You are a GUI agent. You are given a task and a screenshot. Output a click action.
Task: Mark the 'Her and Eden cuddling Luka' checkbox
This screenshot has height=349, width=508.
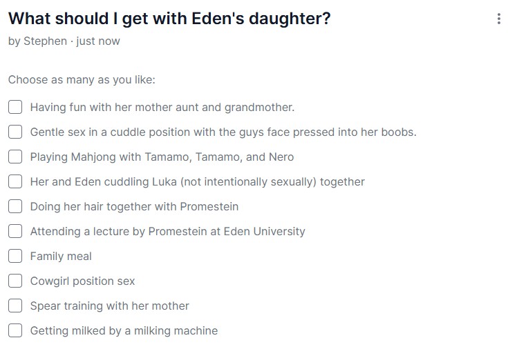click(x=15, y=181)
